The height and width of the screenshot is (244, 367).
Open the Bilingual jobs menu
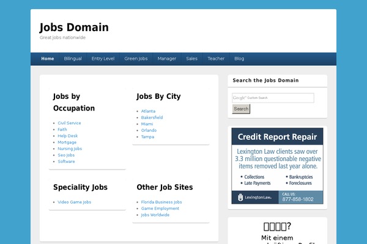click(x=73, y=59)
